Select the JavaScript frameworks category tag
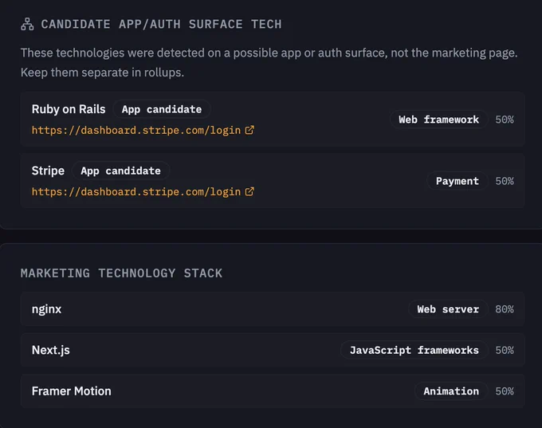Image resolution: width=542 pixels, height=428 pixels. click(414, 350)
